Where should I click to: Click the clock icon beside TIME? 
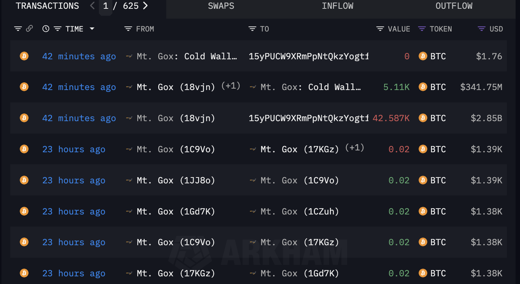(x=46, y=29)
